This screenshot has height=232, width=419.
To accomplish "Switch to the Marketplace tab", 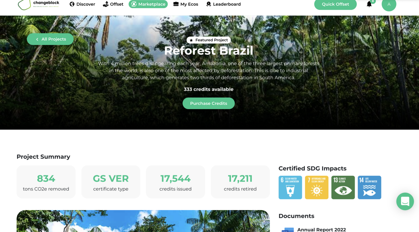I will tap(148, 4).
